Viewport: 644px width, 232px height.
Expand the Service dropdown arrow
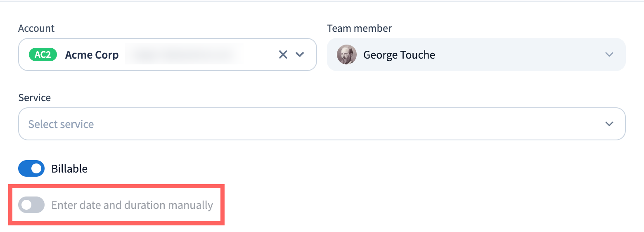point(609,124)
